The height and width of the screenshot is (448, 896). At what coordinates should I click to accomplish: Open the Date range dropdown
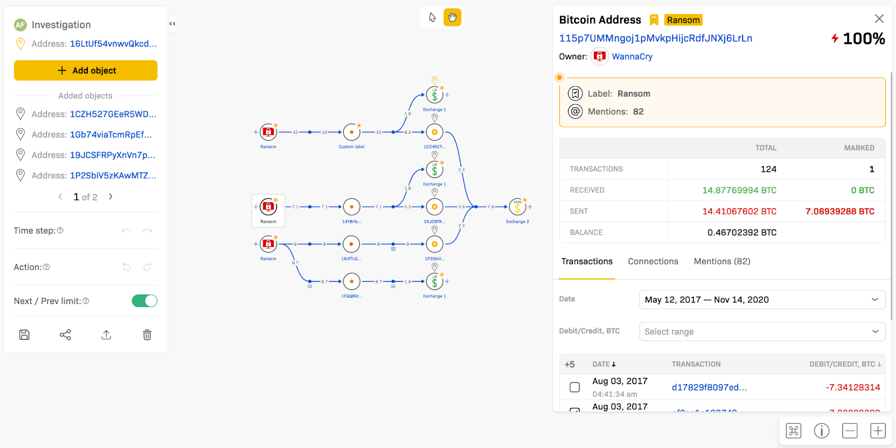click(x=762, y=300)
